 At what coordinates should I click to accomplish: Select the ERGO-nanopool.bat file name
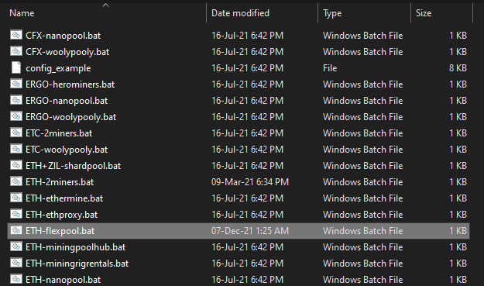(67, 101)
